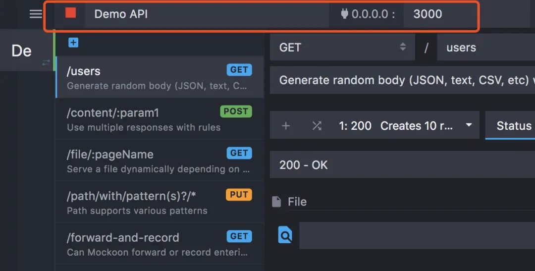Edit the Demo API environment name field
Viewport: 535px width, 271px height.
pyautogui.click(x=207, y=14)
